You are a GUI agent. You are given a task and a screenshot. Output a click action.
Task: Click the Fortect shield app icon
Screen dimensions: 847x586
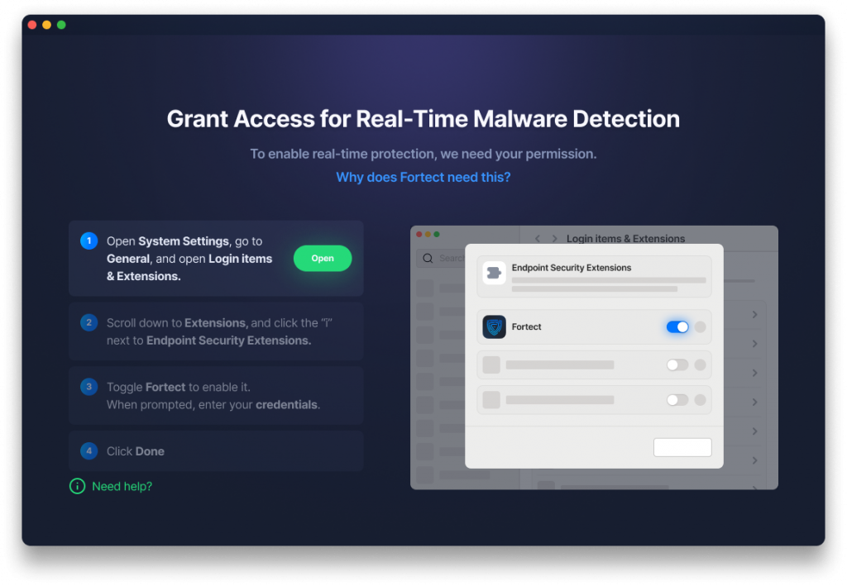[494, 327]
